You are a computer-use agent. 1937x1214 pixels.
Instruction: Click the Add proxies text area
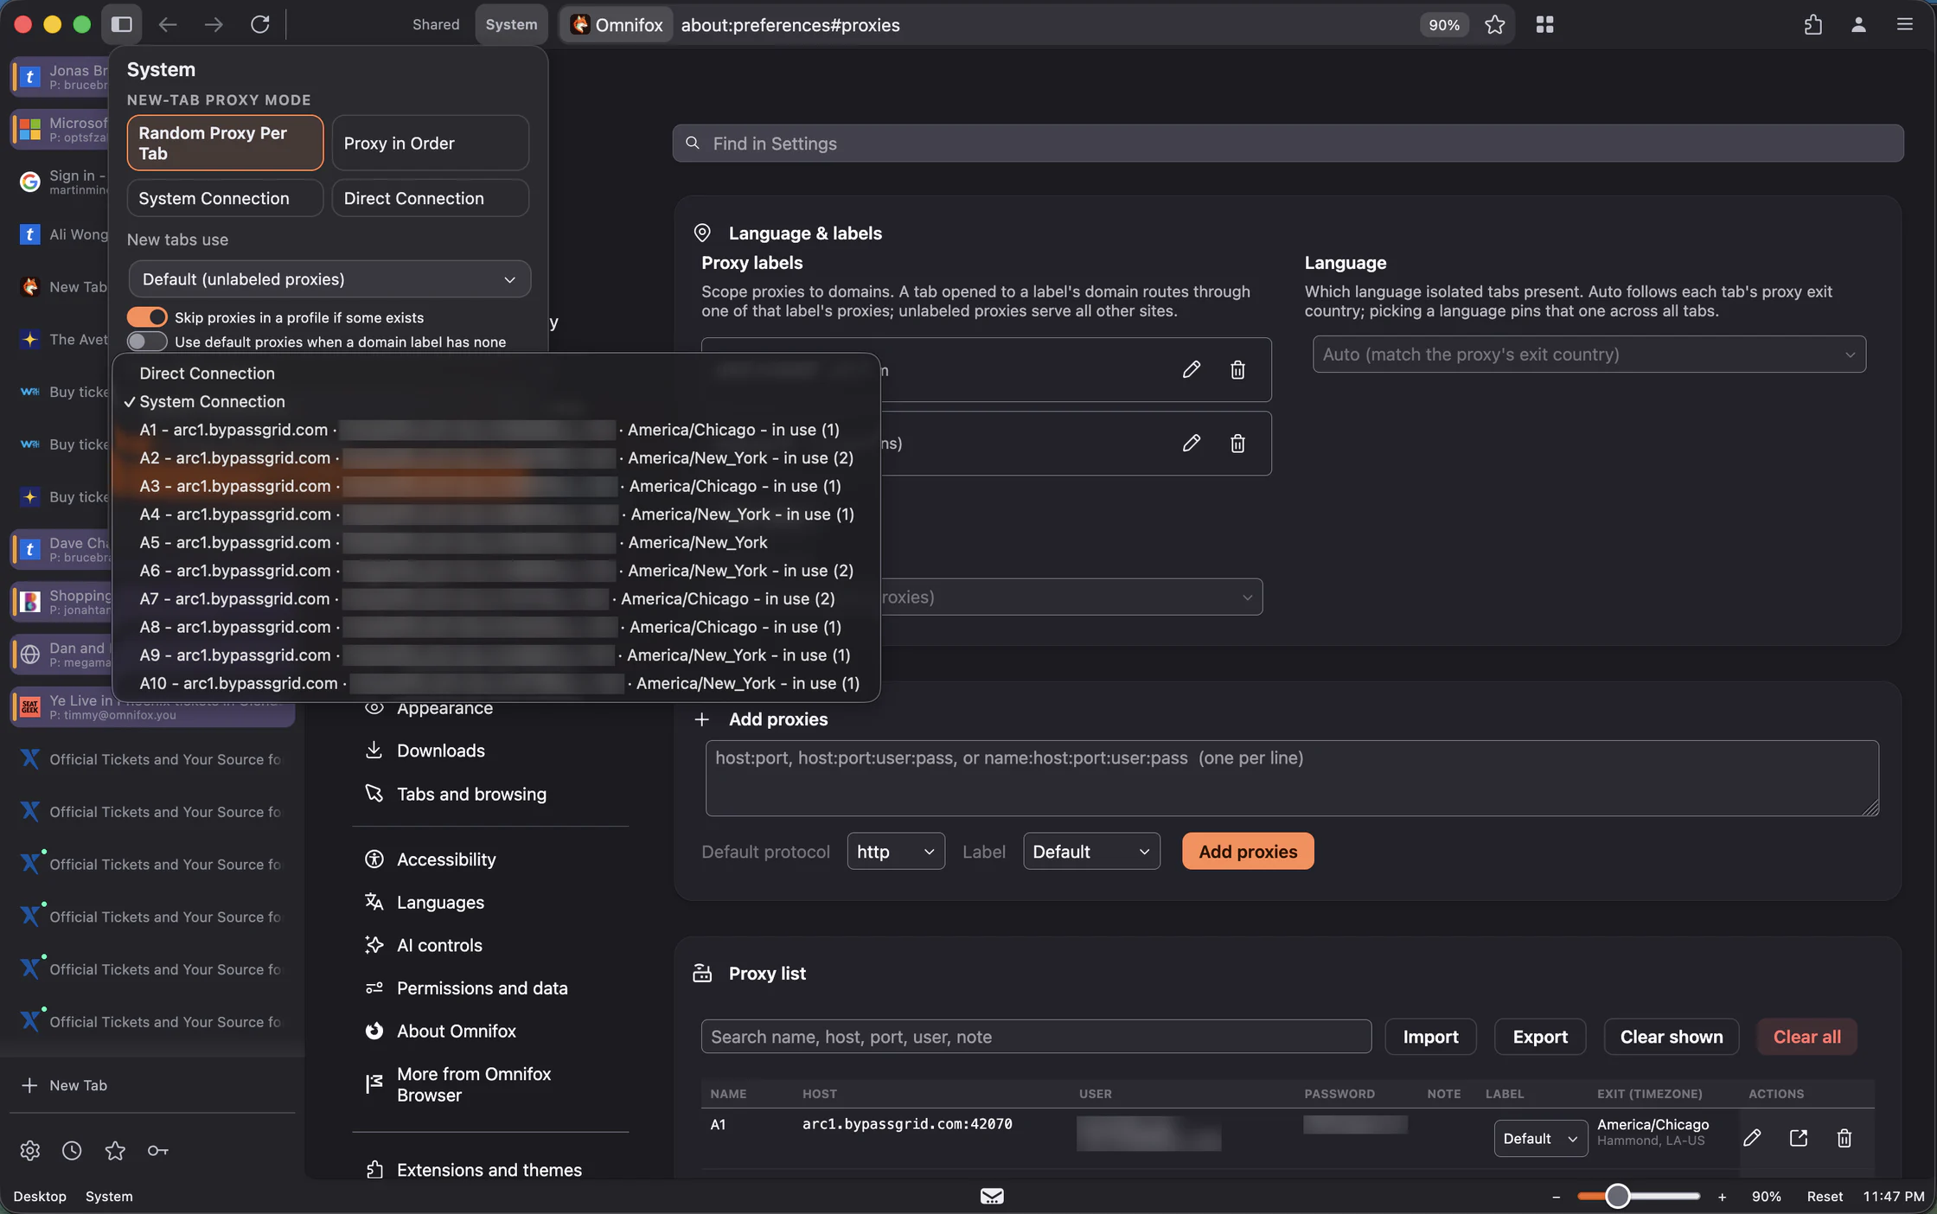(x=1292, y=778)
